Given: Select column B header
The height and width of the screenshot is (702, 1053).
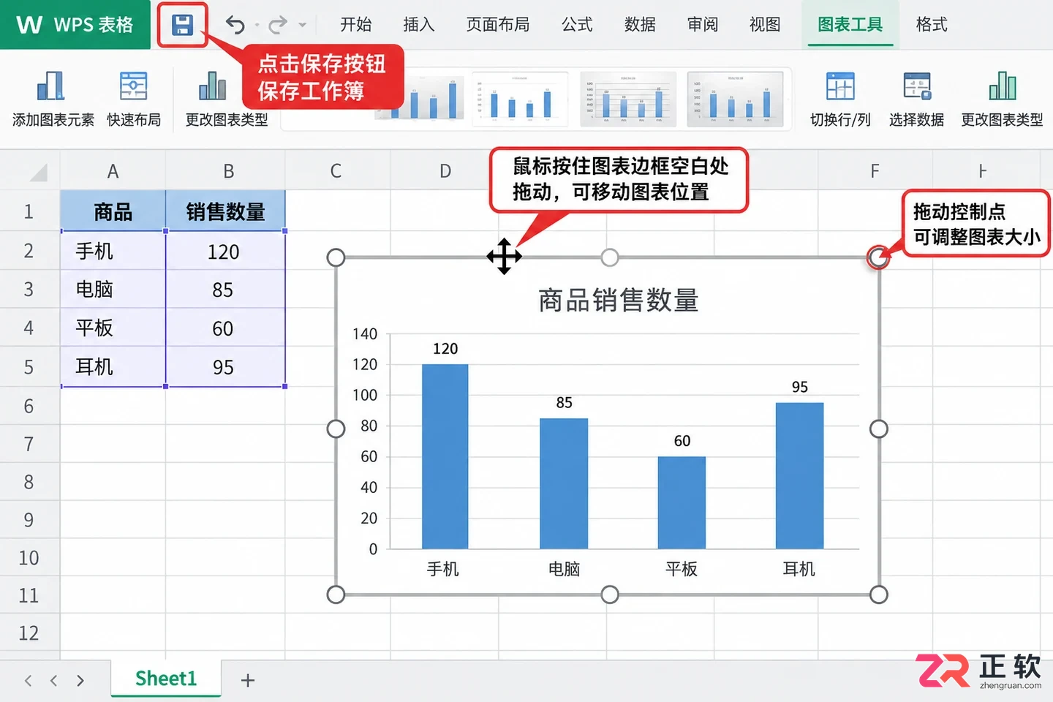Looking at the screenshot, I should 228,171.
